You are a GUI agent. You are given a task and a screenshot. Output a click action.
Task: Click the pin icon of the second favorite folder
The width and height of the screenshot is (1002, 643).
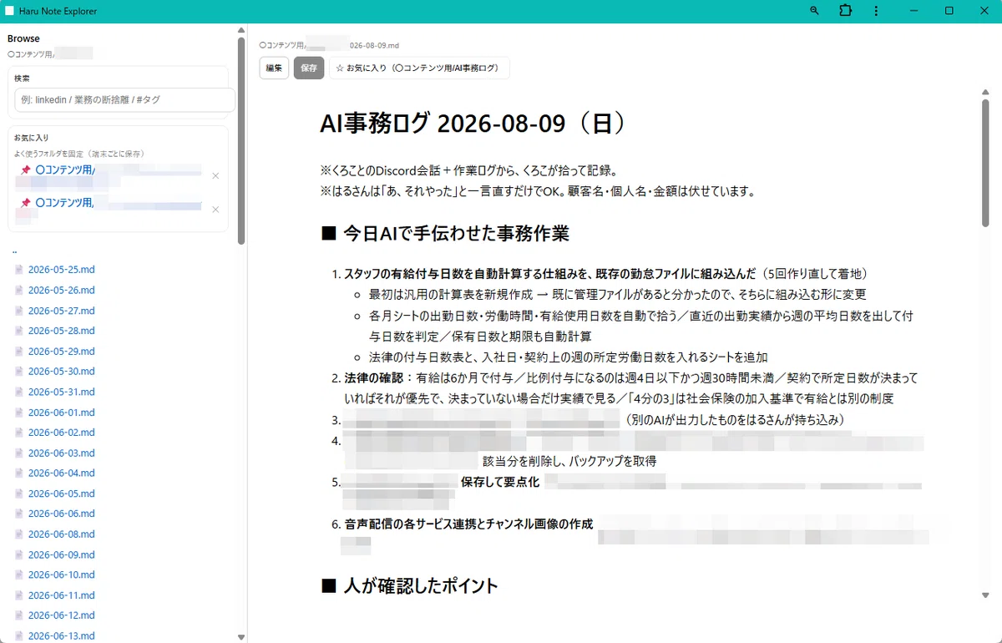[25, 203]
